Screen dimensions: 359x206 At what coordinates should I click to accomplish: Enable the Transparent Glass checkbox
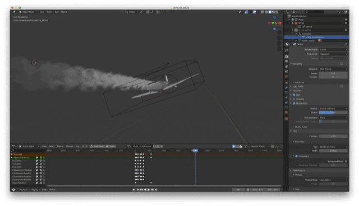click(346, 161)
